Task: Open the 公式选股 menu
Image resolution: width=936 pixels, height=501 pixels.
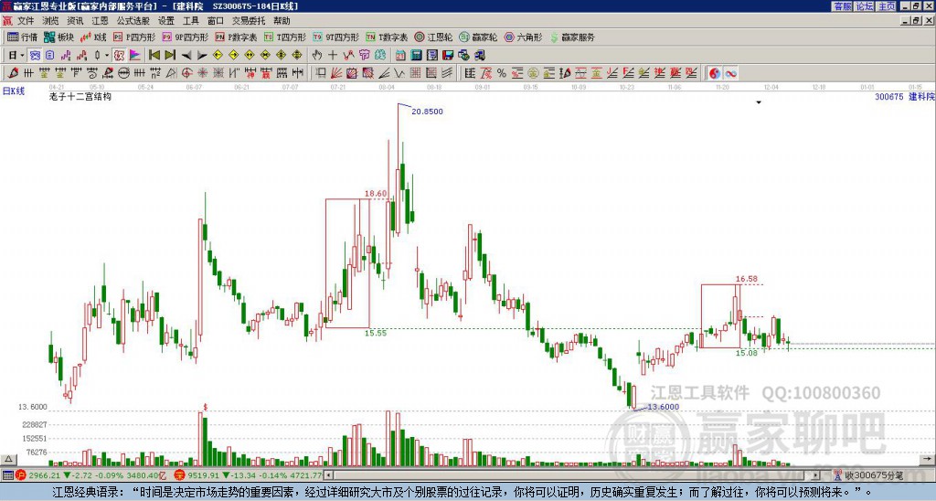Action: pyautogui.click(x=133, y=21)
